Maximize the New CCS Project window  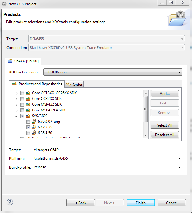coord(171,3)
